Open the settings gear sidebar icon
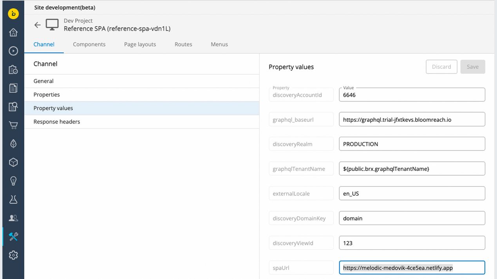The width and height of the screenshot is (497, 279). (13, 255)
